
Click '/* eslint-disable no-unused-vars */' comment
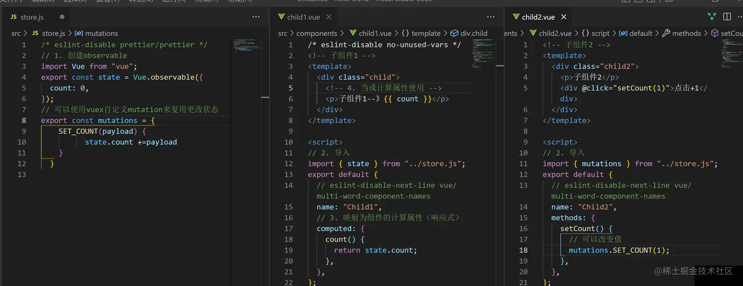tap(384, 45)
